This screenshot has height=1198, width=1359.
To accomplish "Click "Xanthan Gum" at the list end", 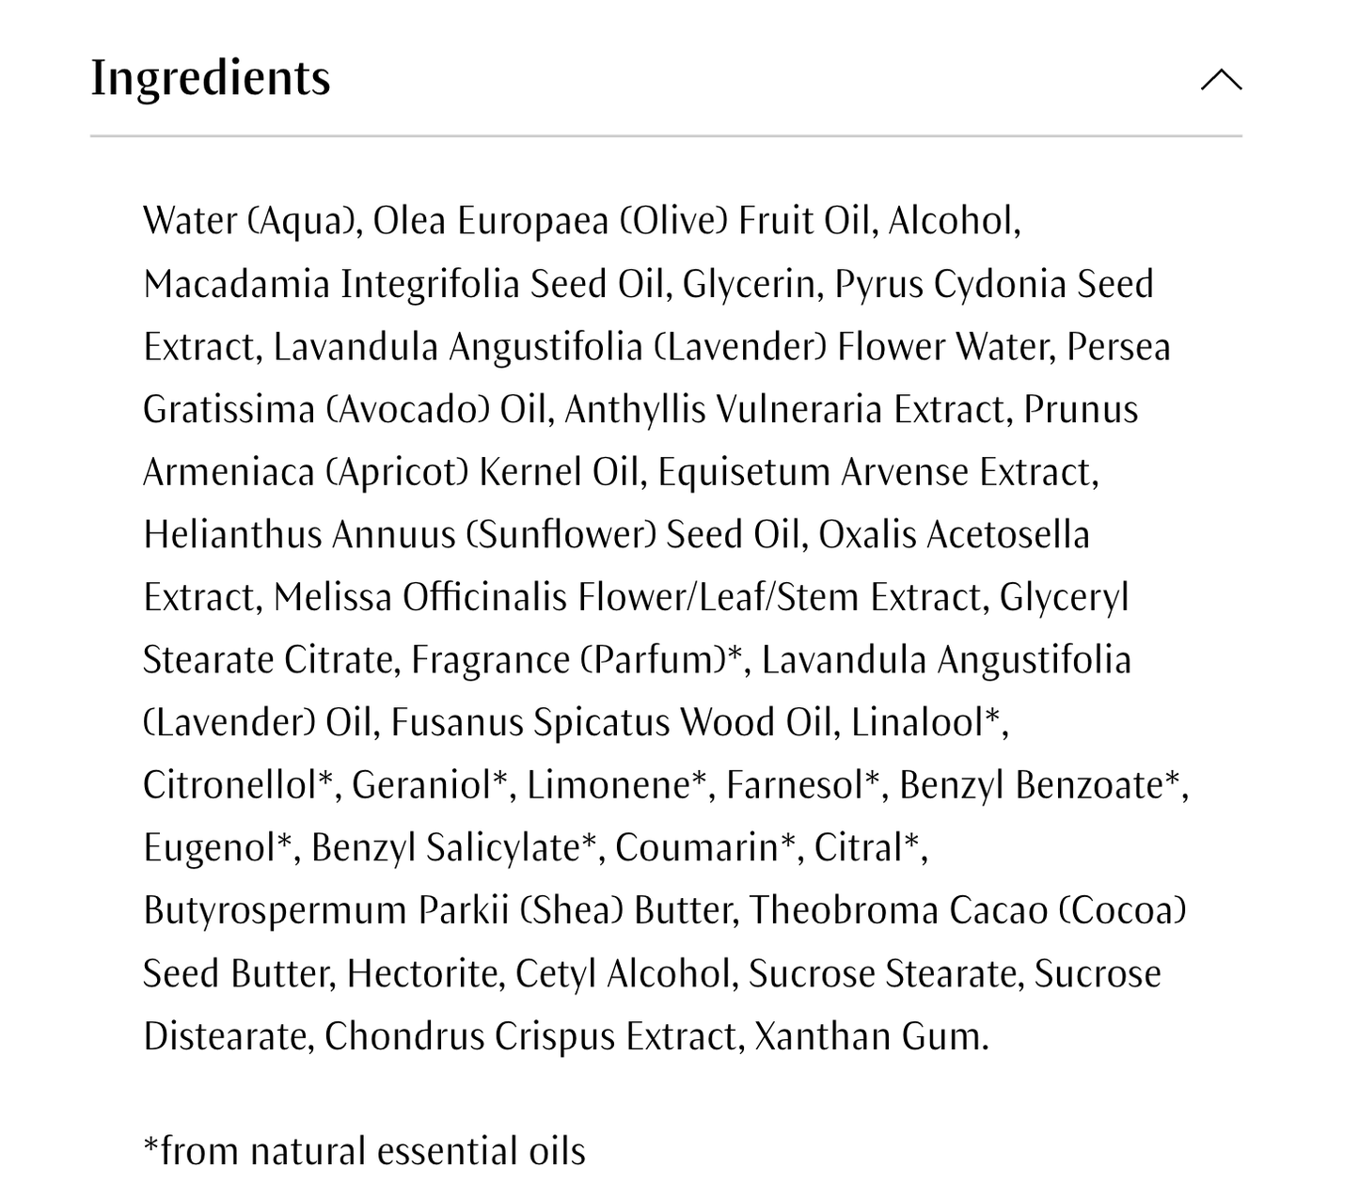I will (869, 1037).
